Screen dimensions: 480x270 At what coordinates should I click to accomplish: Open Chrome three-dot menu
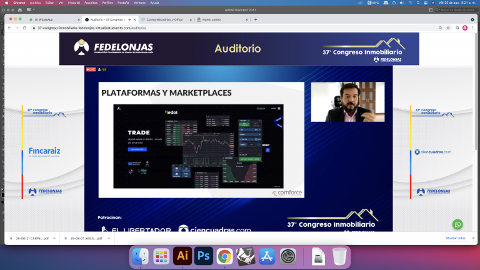click(472, 28)
